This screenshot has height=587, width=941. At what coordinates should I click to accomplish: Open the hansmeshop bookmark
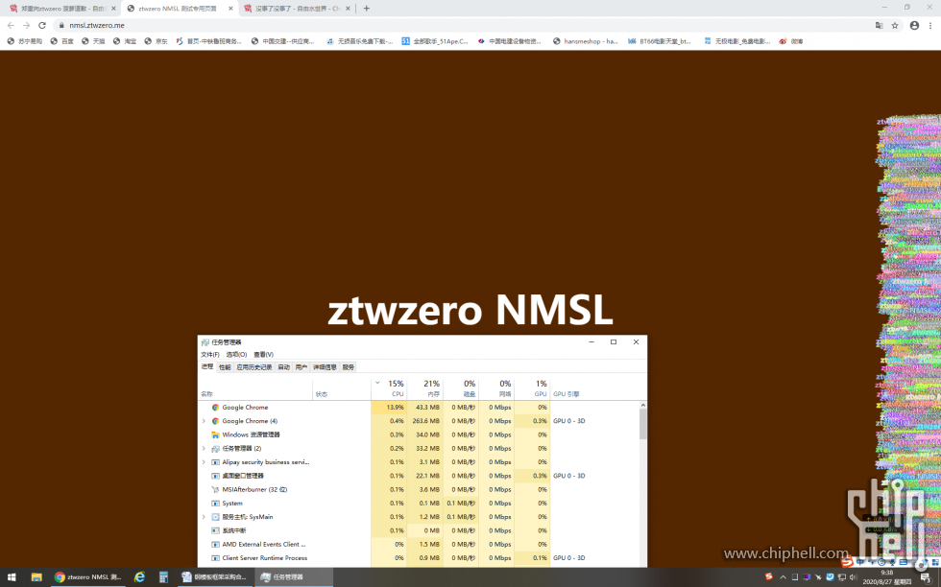pos(585,41)
